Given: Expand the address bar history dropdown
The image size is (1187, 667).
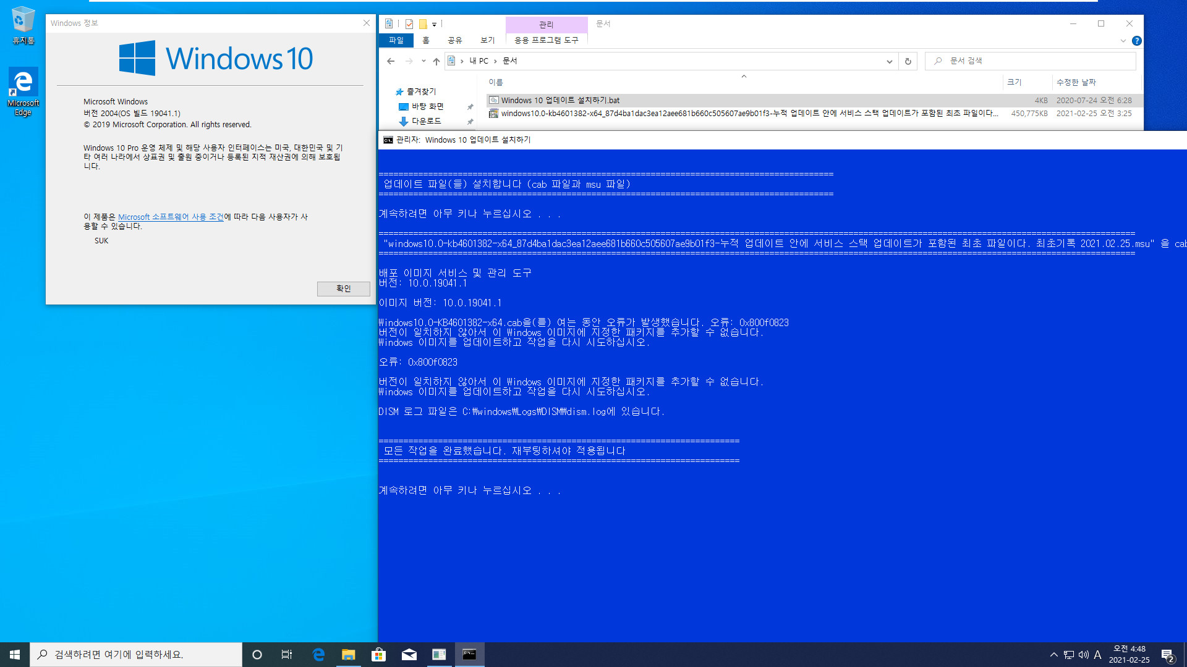Looking at the screenshot, I should [x=889, y=61].
